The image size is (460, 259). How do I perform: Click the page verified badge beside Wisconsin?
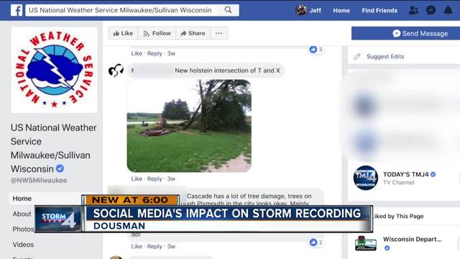click(60, 168)
